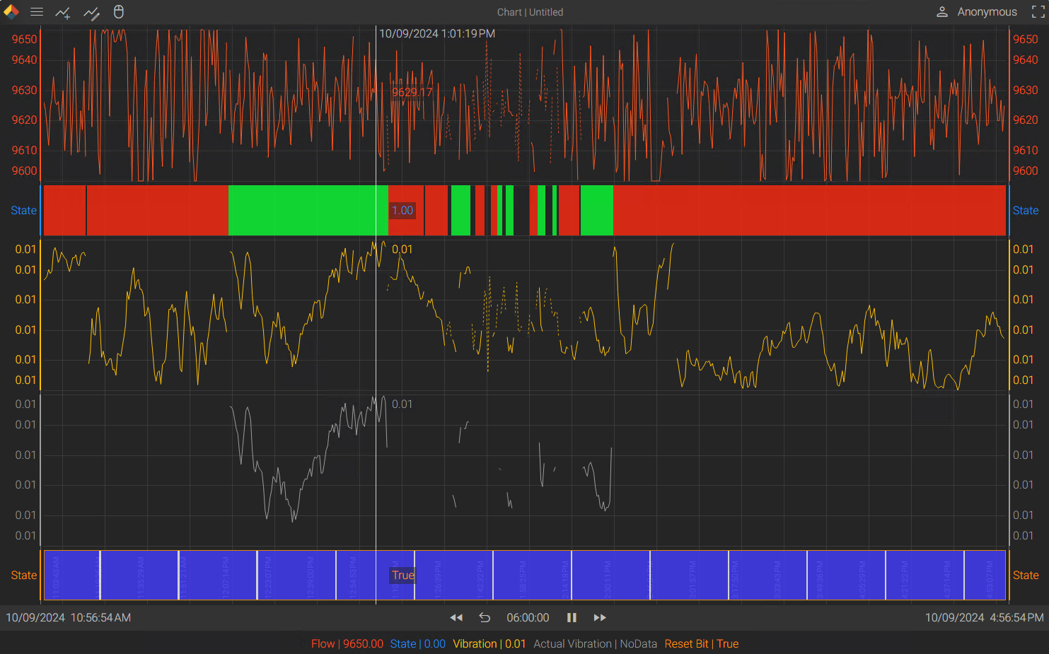This screenshot has height=654, width=1049.
Task: Open the 06:00:00 time span selector
Action: point(528,617)
